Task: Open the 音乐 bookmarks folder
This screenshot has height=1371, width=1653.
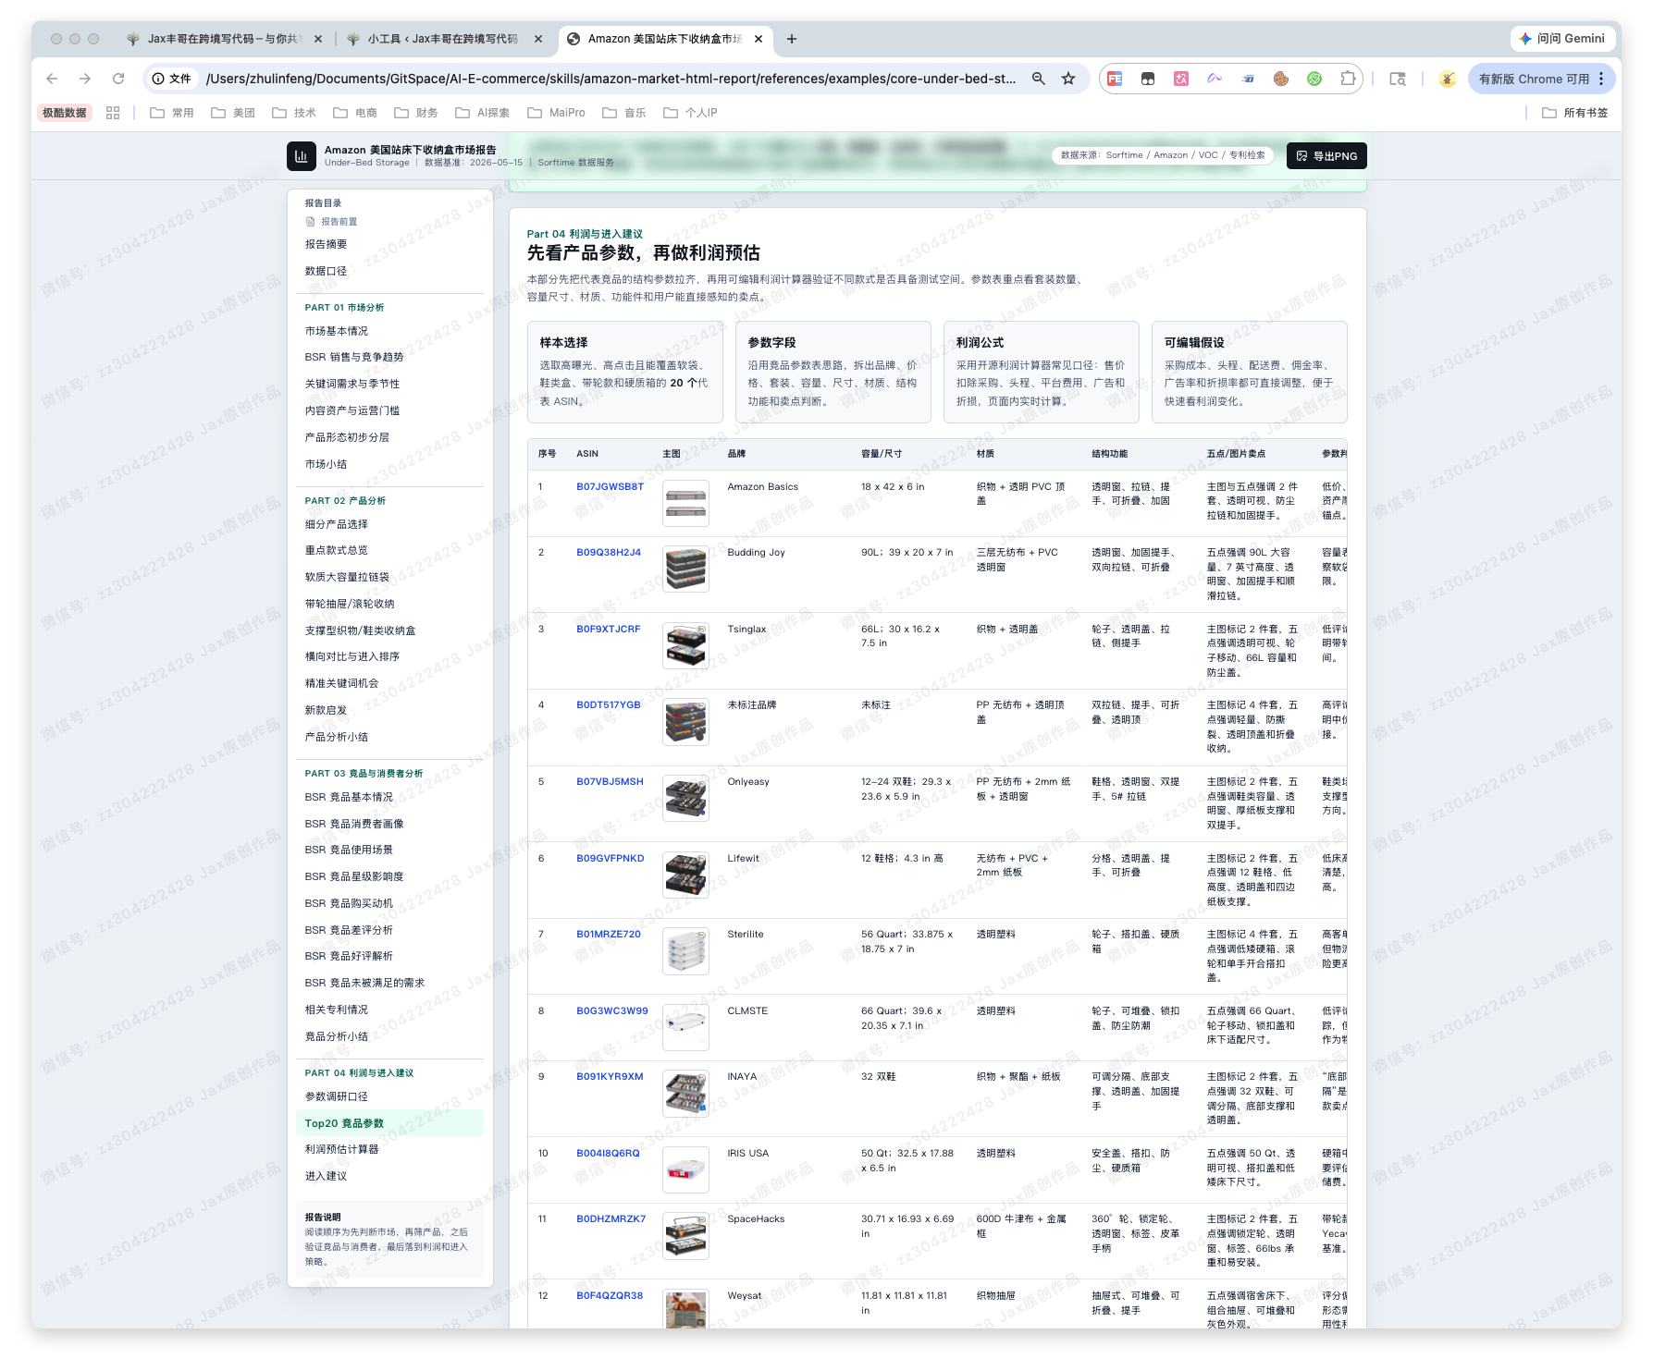Action: (624, 113)
